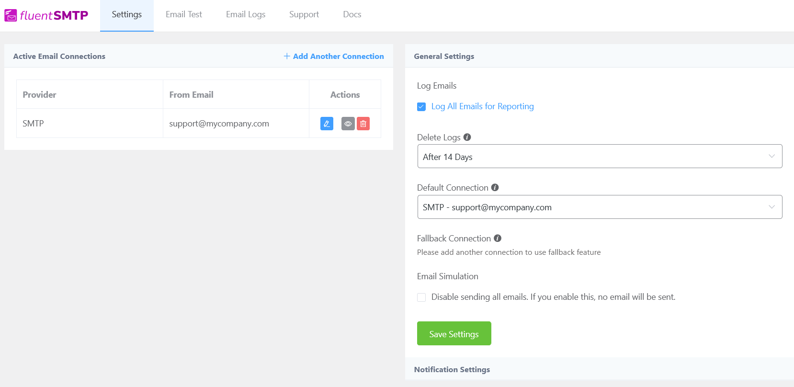
Task: Click the Log All Emails for Reporting label
Action: pyautogui.click(x=482, y=106)
